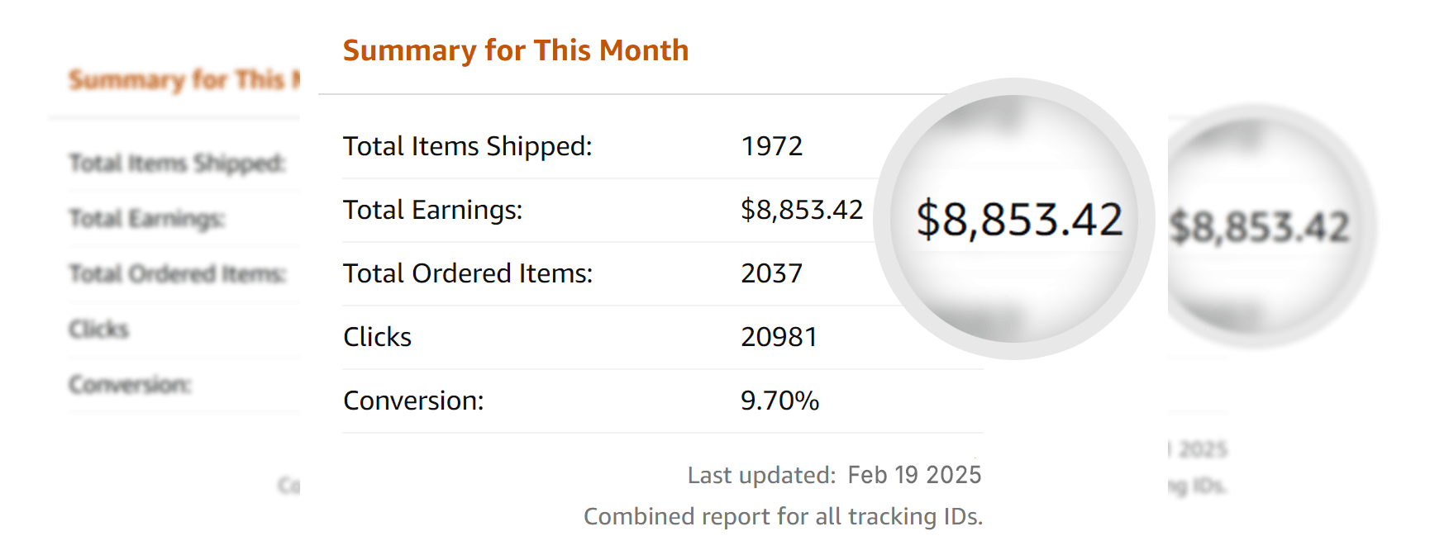
Task: Click the $8,853.42 value in the table
Action: pyautogui.click(x=802, y=210)
